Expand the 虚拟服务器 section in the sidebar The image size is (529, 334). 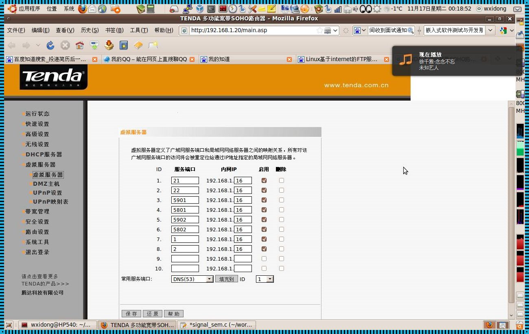point(40,165)
